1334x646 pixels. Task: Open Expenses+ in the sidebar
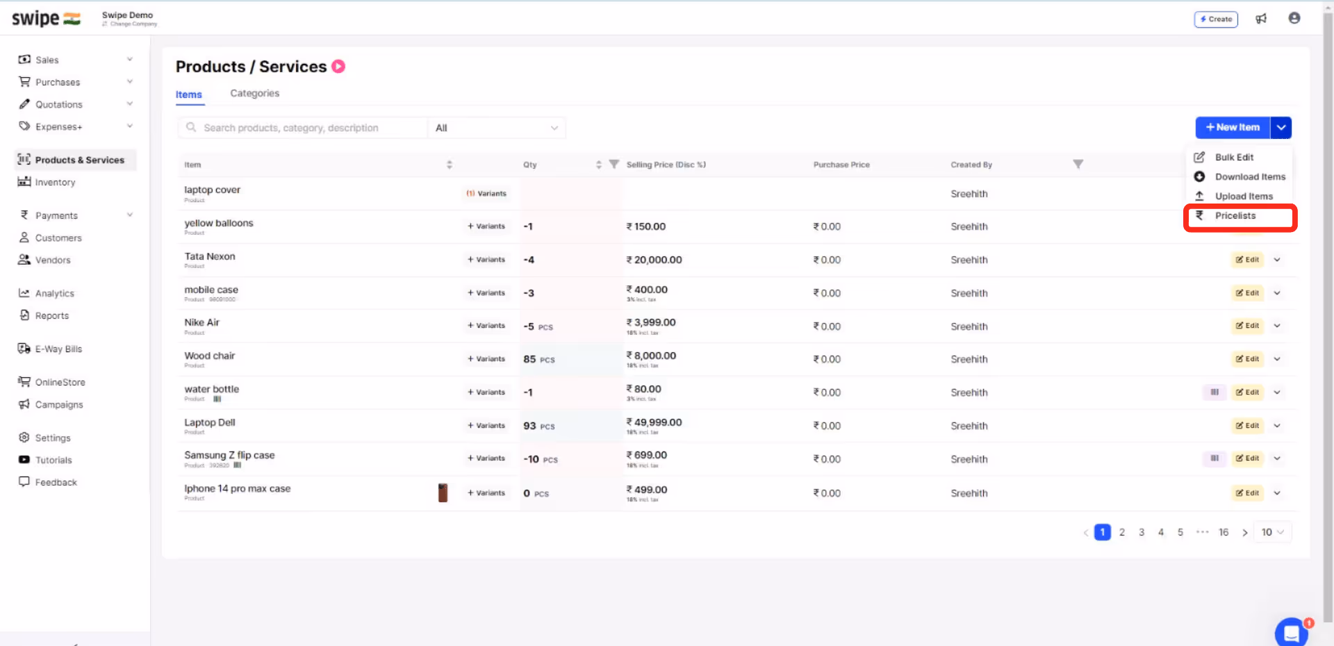59,126
